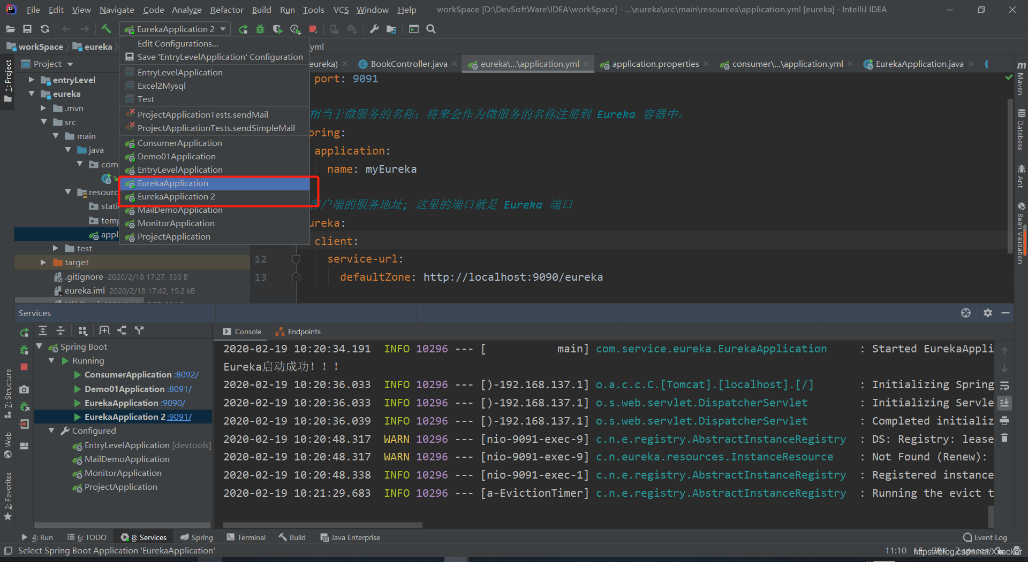Expand the entryLevel folder

[x=31, y=80]
